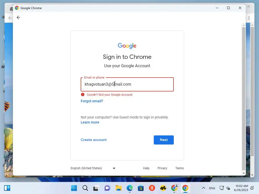Open the yellow squiggle app in taskbar
Viewport: 259px width, 194px height.
coord(163,188)
